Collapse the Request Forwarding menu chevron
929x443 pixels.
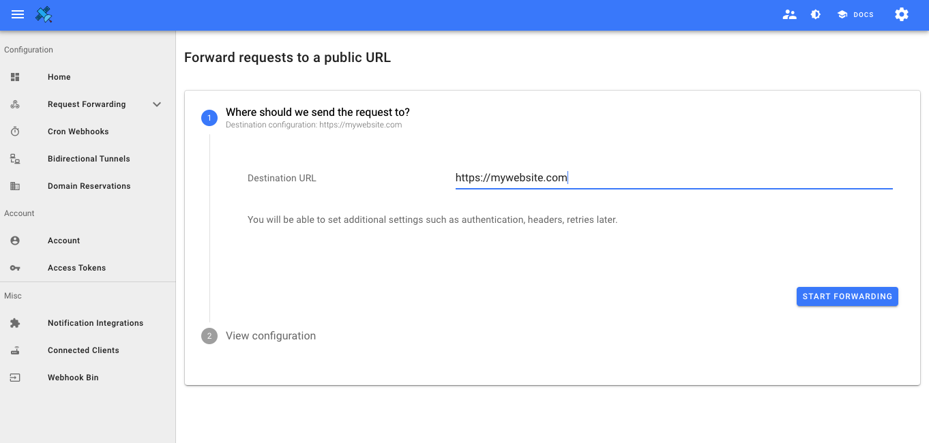157,104
